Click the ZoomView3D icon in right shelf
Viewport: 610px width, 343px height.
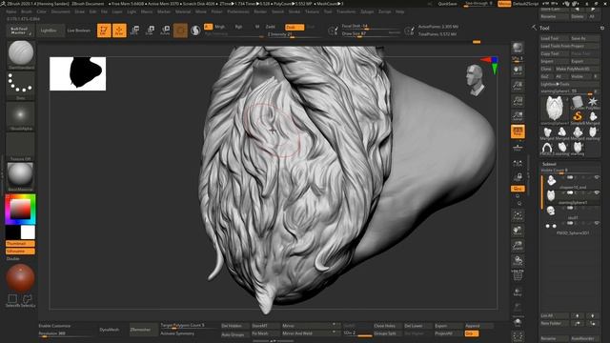518,246
